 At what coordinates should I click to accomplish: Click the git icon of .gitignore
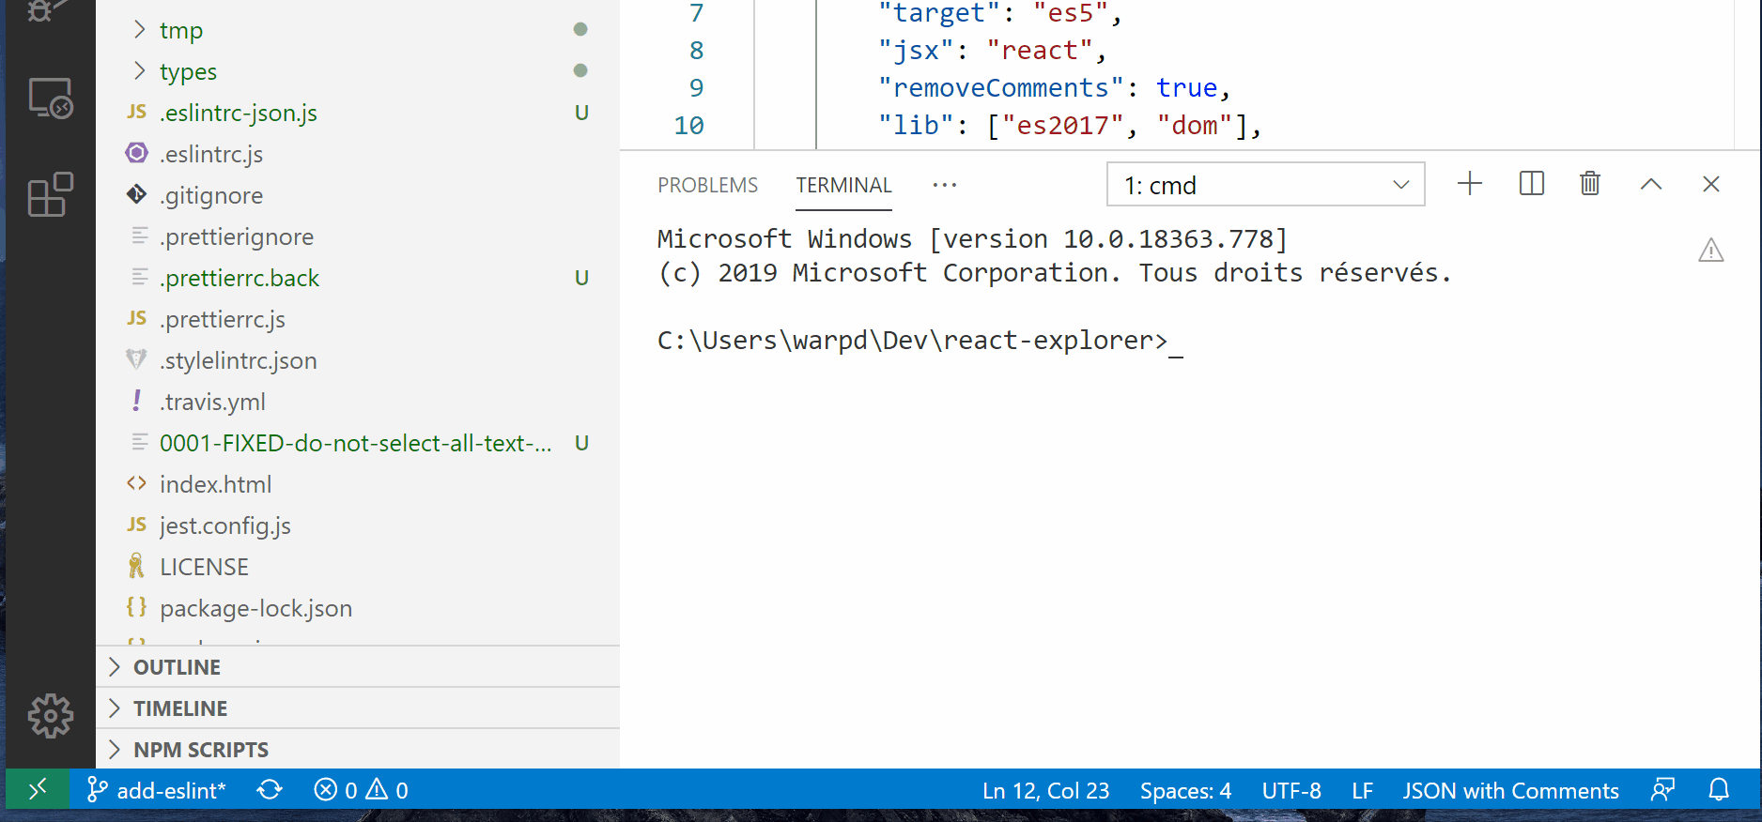tap(137, 194)
